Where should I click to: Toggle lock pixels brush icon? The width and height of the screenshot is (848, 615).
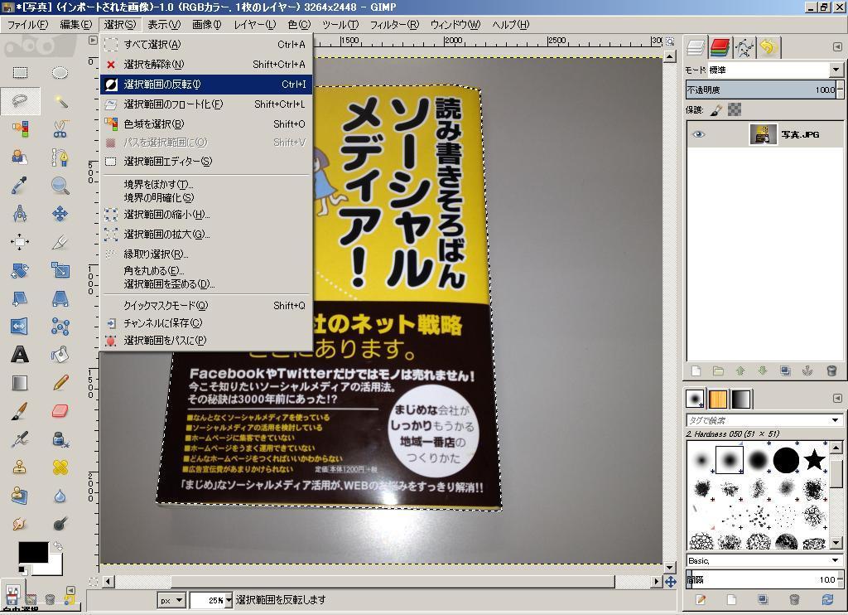(717, 109)
